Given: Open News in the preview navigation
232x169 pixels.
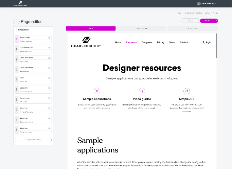Looking at the screenshot, I should tap(172, 42).
